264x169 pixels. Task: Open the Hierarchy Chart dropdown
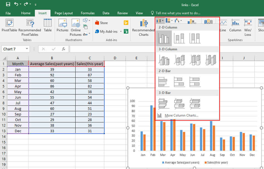coord(169,21)
